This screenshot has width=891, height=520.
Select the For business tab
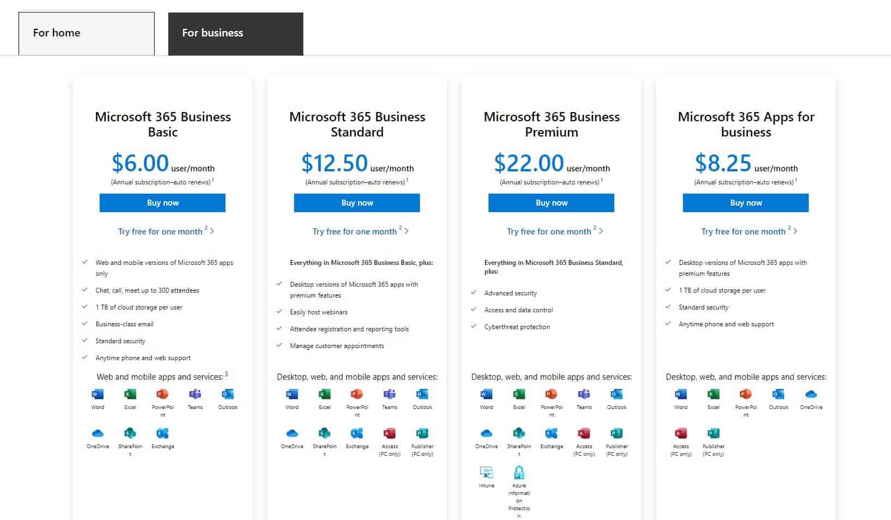click(x=235, y=33)
